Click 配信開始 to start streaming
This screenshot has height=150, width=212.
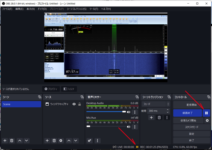(x=192, y=105)
